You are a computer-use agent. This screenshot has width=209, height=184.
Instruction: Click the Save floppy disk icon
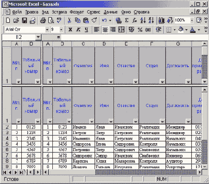coord(25,20)
